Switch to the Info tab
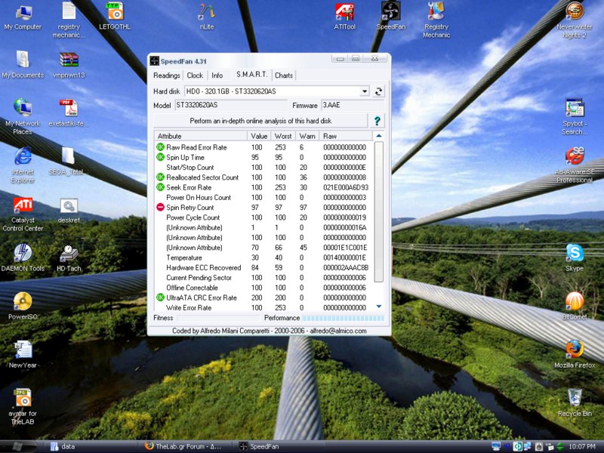 click(x=217, y=75)
